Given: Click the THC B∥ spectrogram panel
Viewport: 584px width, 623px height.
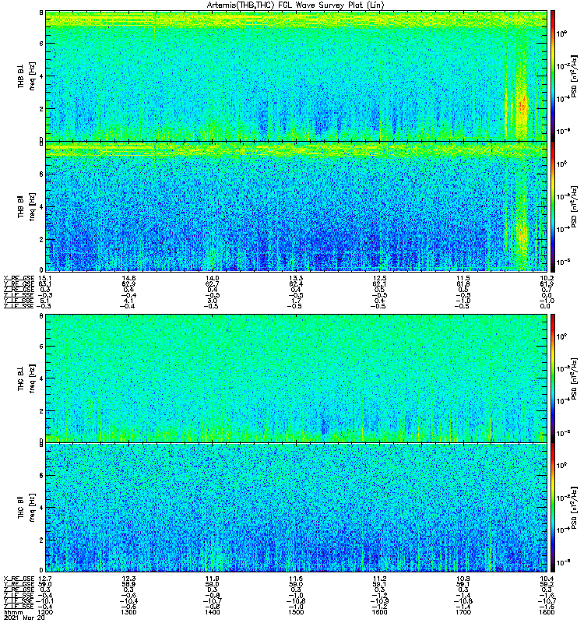Looking at the screenshot, I should pos(296,508).
